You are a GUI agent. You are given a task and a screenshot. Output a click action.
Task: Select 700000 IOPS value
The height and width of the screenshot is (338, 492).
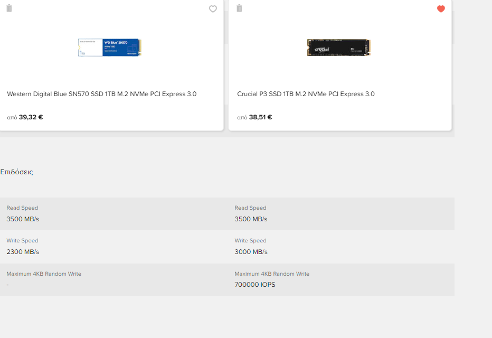click(255, 284)
